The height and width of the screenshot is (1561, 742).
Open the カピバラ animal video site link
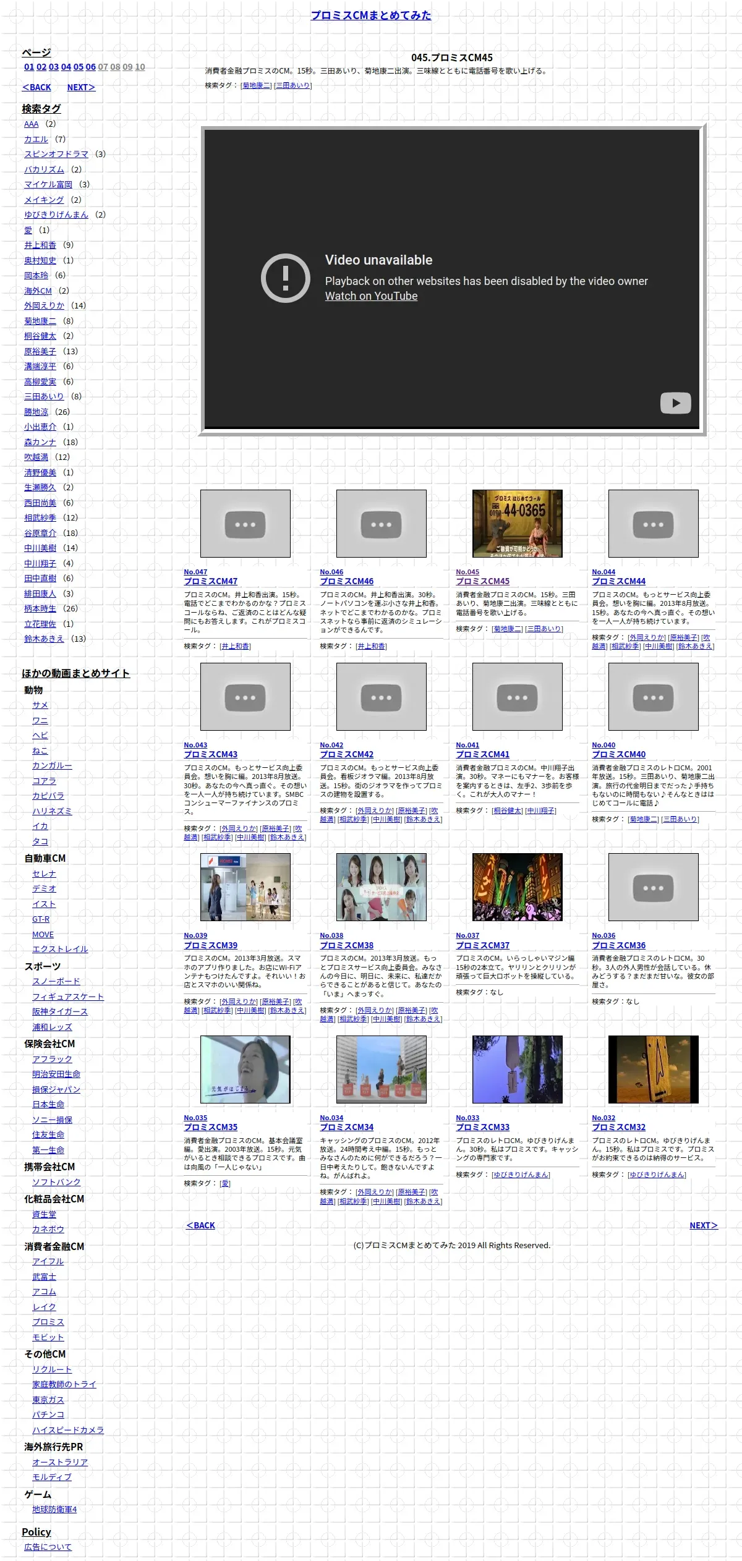click(x=48, y=796)
